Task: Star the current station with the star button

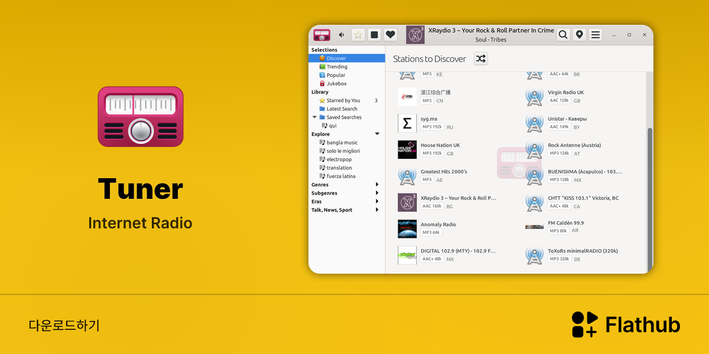Action: 358,35
